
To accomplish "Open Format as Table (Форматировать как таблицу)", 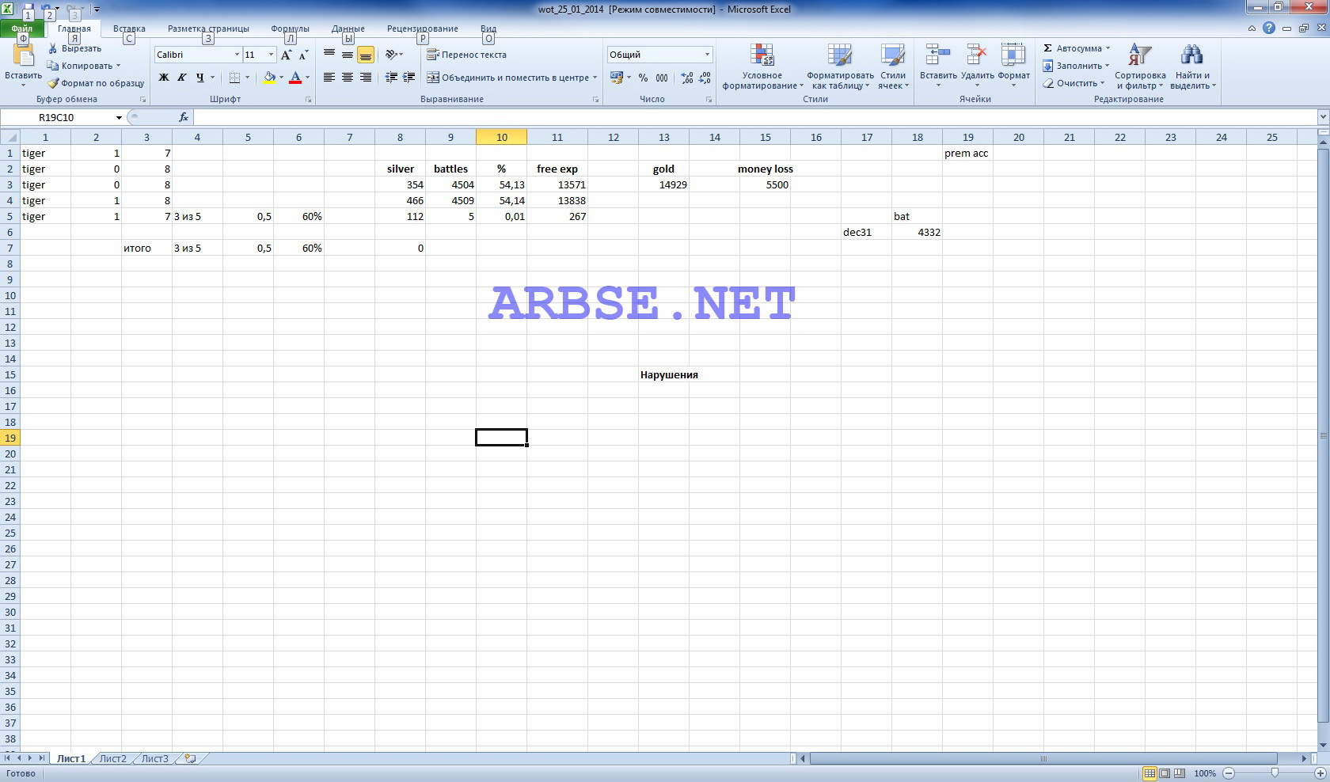I will pyautogui.click(x=840, y=66).
